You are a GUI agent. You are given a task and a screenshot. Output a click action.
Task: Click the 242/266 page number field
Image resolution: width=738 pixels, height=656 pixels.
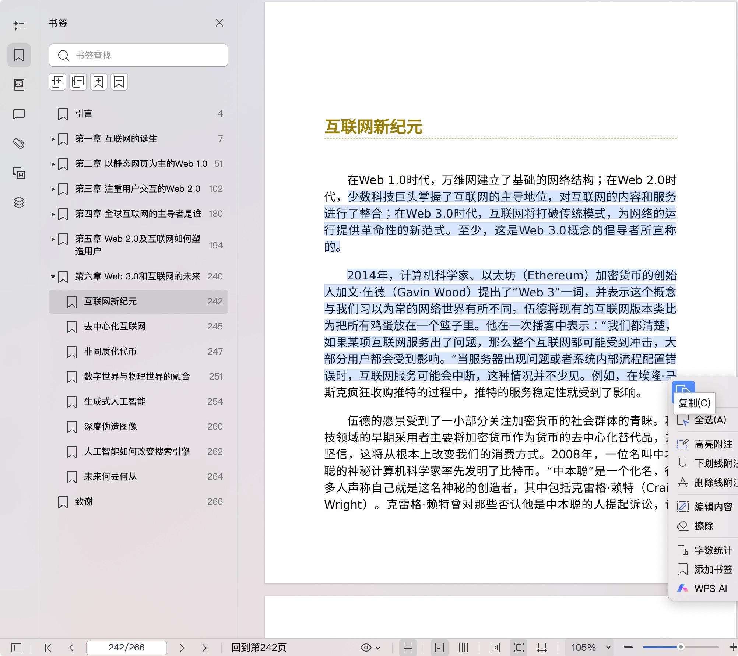coord(126,647)
